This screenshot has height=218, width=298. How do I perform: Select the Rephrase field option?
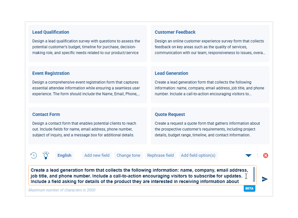[x=160, y=155]
